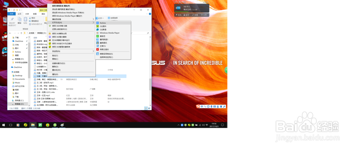
Task: Select Music folder in navigation pane
Action: pyautogui.click(x=18, y=83)
